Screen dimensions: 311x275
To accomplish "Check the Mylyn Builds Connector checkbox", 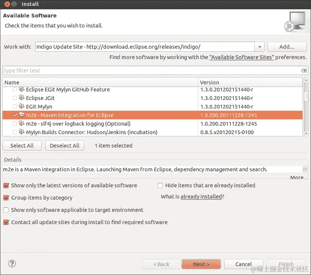I will point(15,132).
